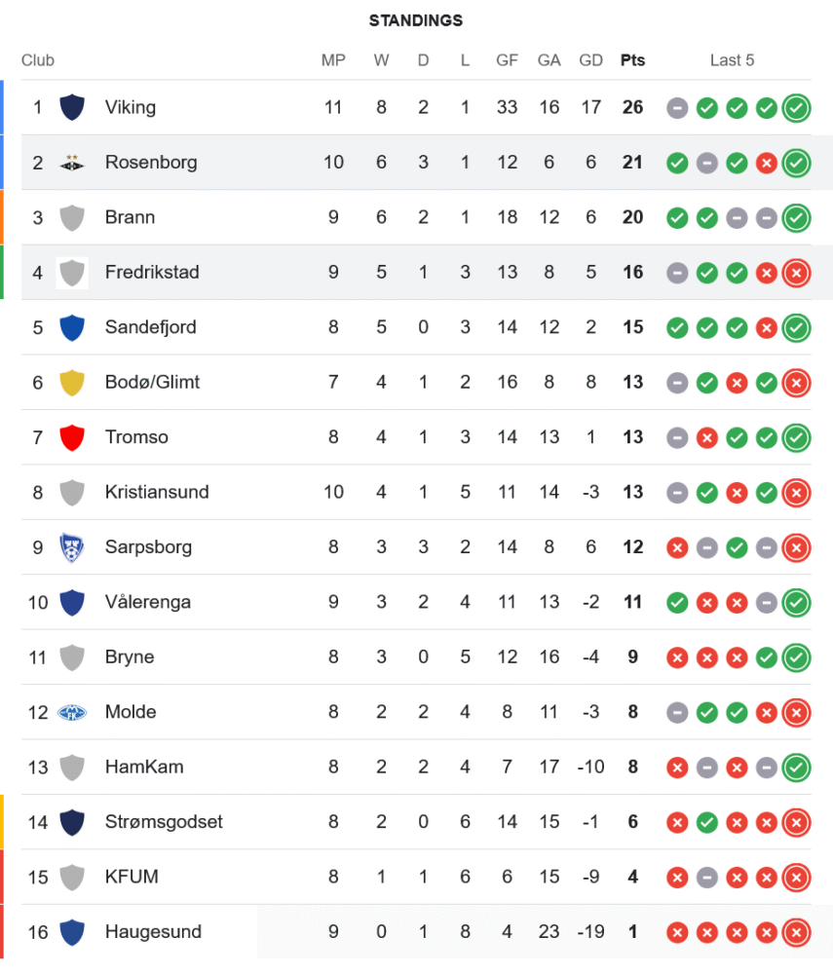Click the Last 5 column header

click(x=732, y=60)
